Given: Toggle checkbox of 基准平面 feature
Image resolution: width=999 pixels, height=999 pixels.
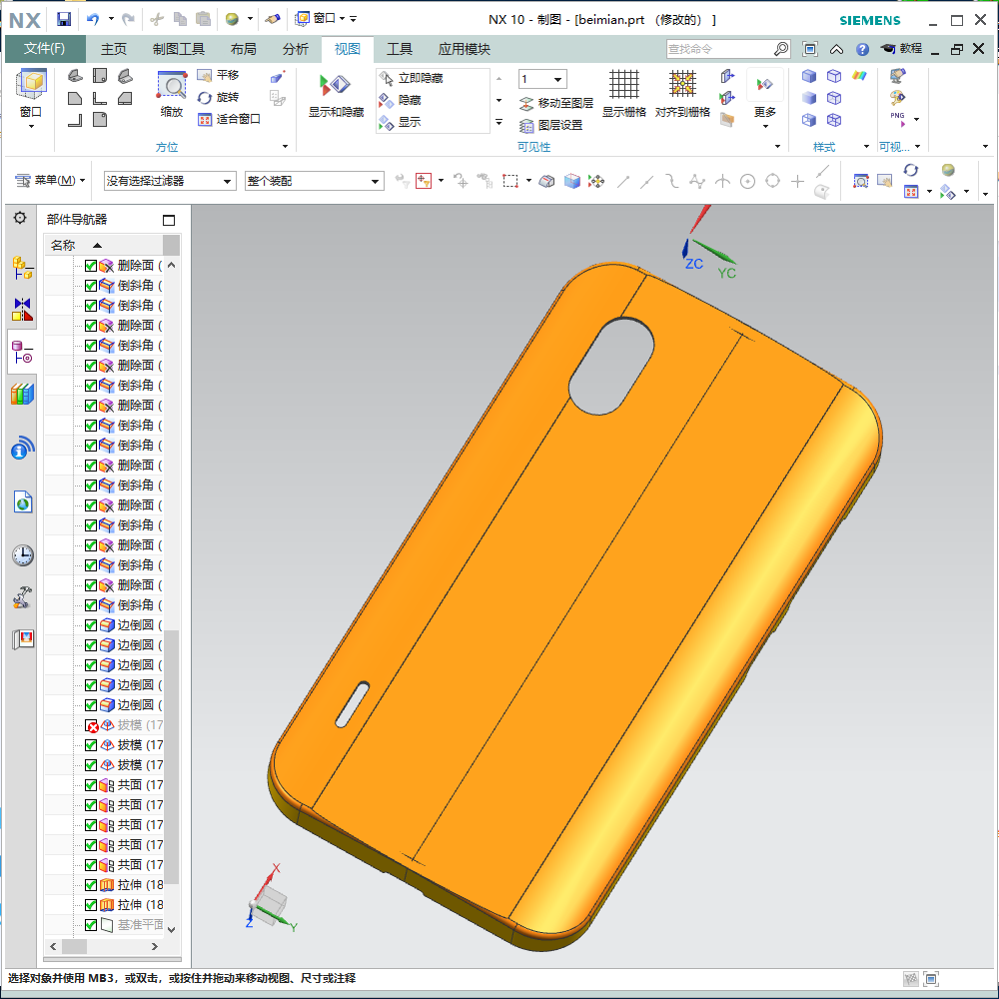Looking at the screenshot, I should coord(91,924).
